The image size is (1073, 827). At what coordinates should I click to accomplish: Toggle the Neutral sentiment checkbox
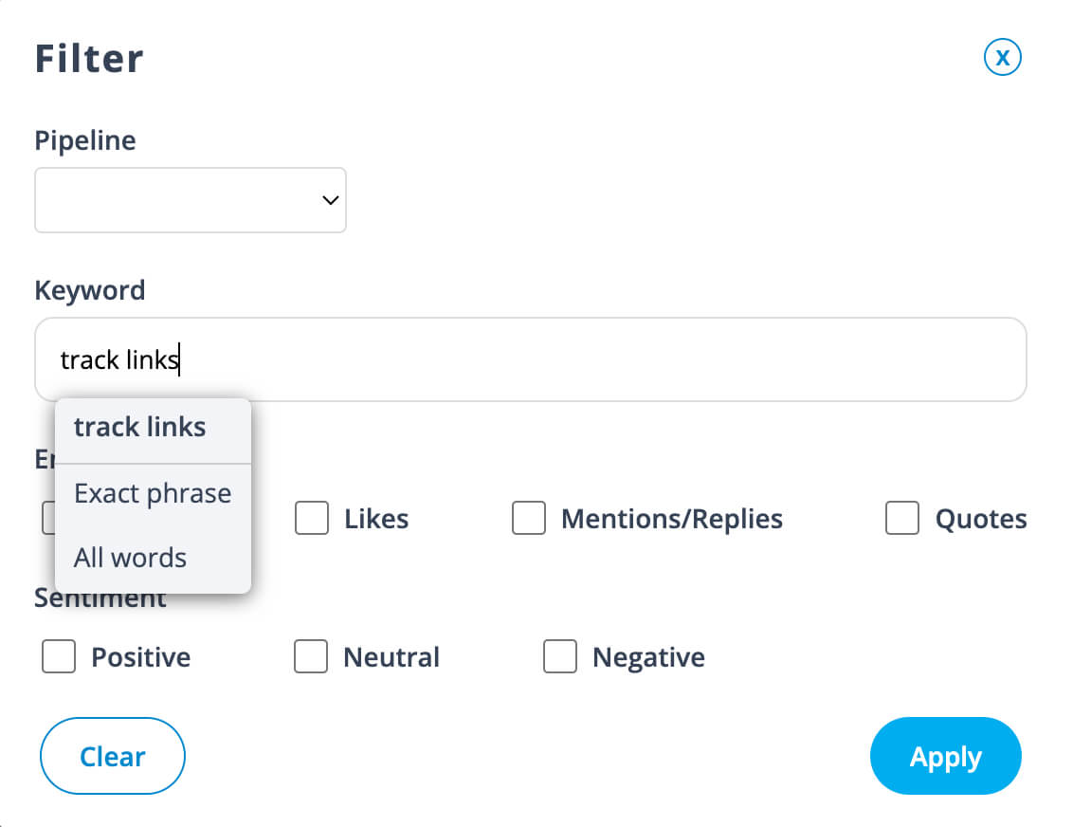(x=311, y=657)
